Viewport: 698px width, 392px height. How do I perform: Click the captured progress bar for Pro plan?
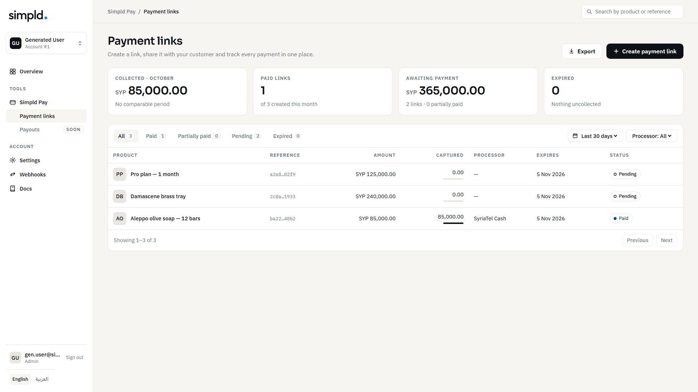[453, 179]
